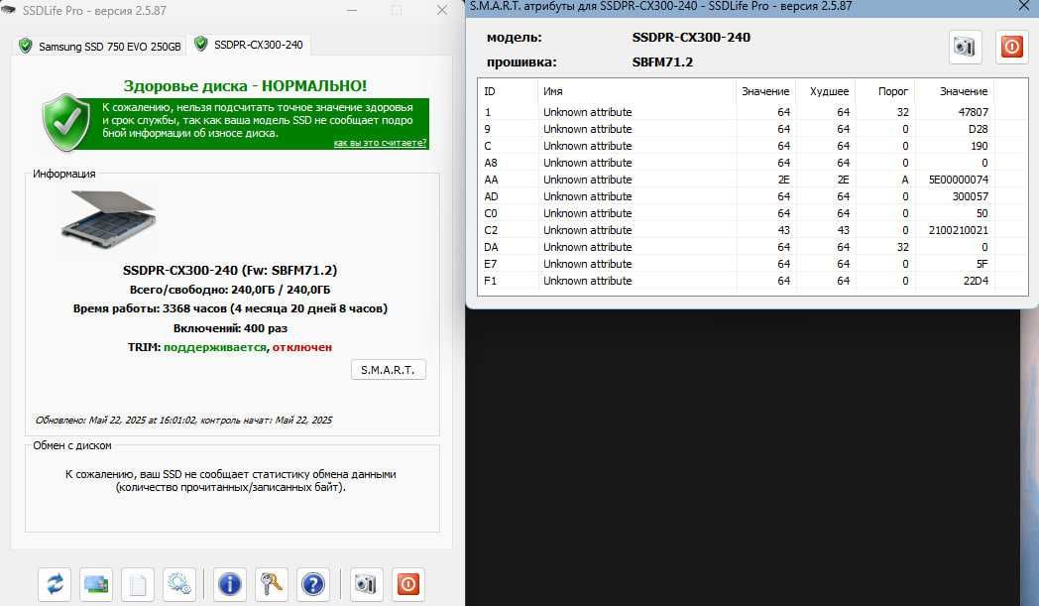Click the refresh arrows icon in bottom toolbar
This screenshot has height=606, width=1039.
tap(55, 584)
